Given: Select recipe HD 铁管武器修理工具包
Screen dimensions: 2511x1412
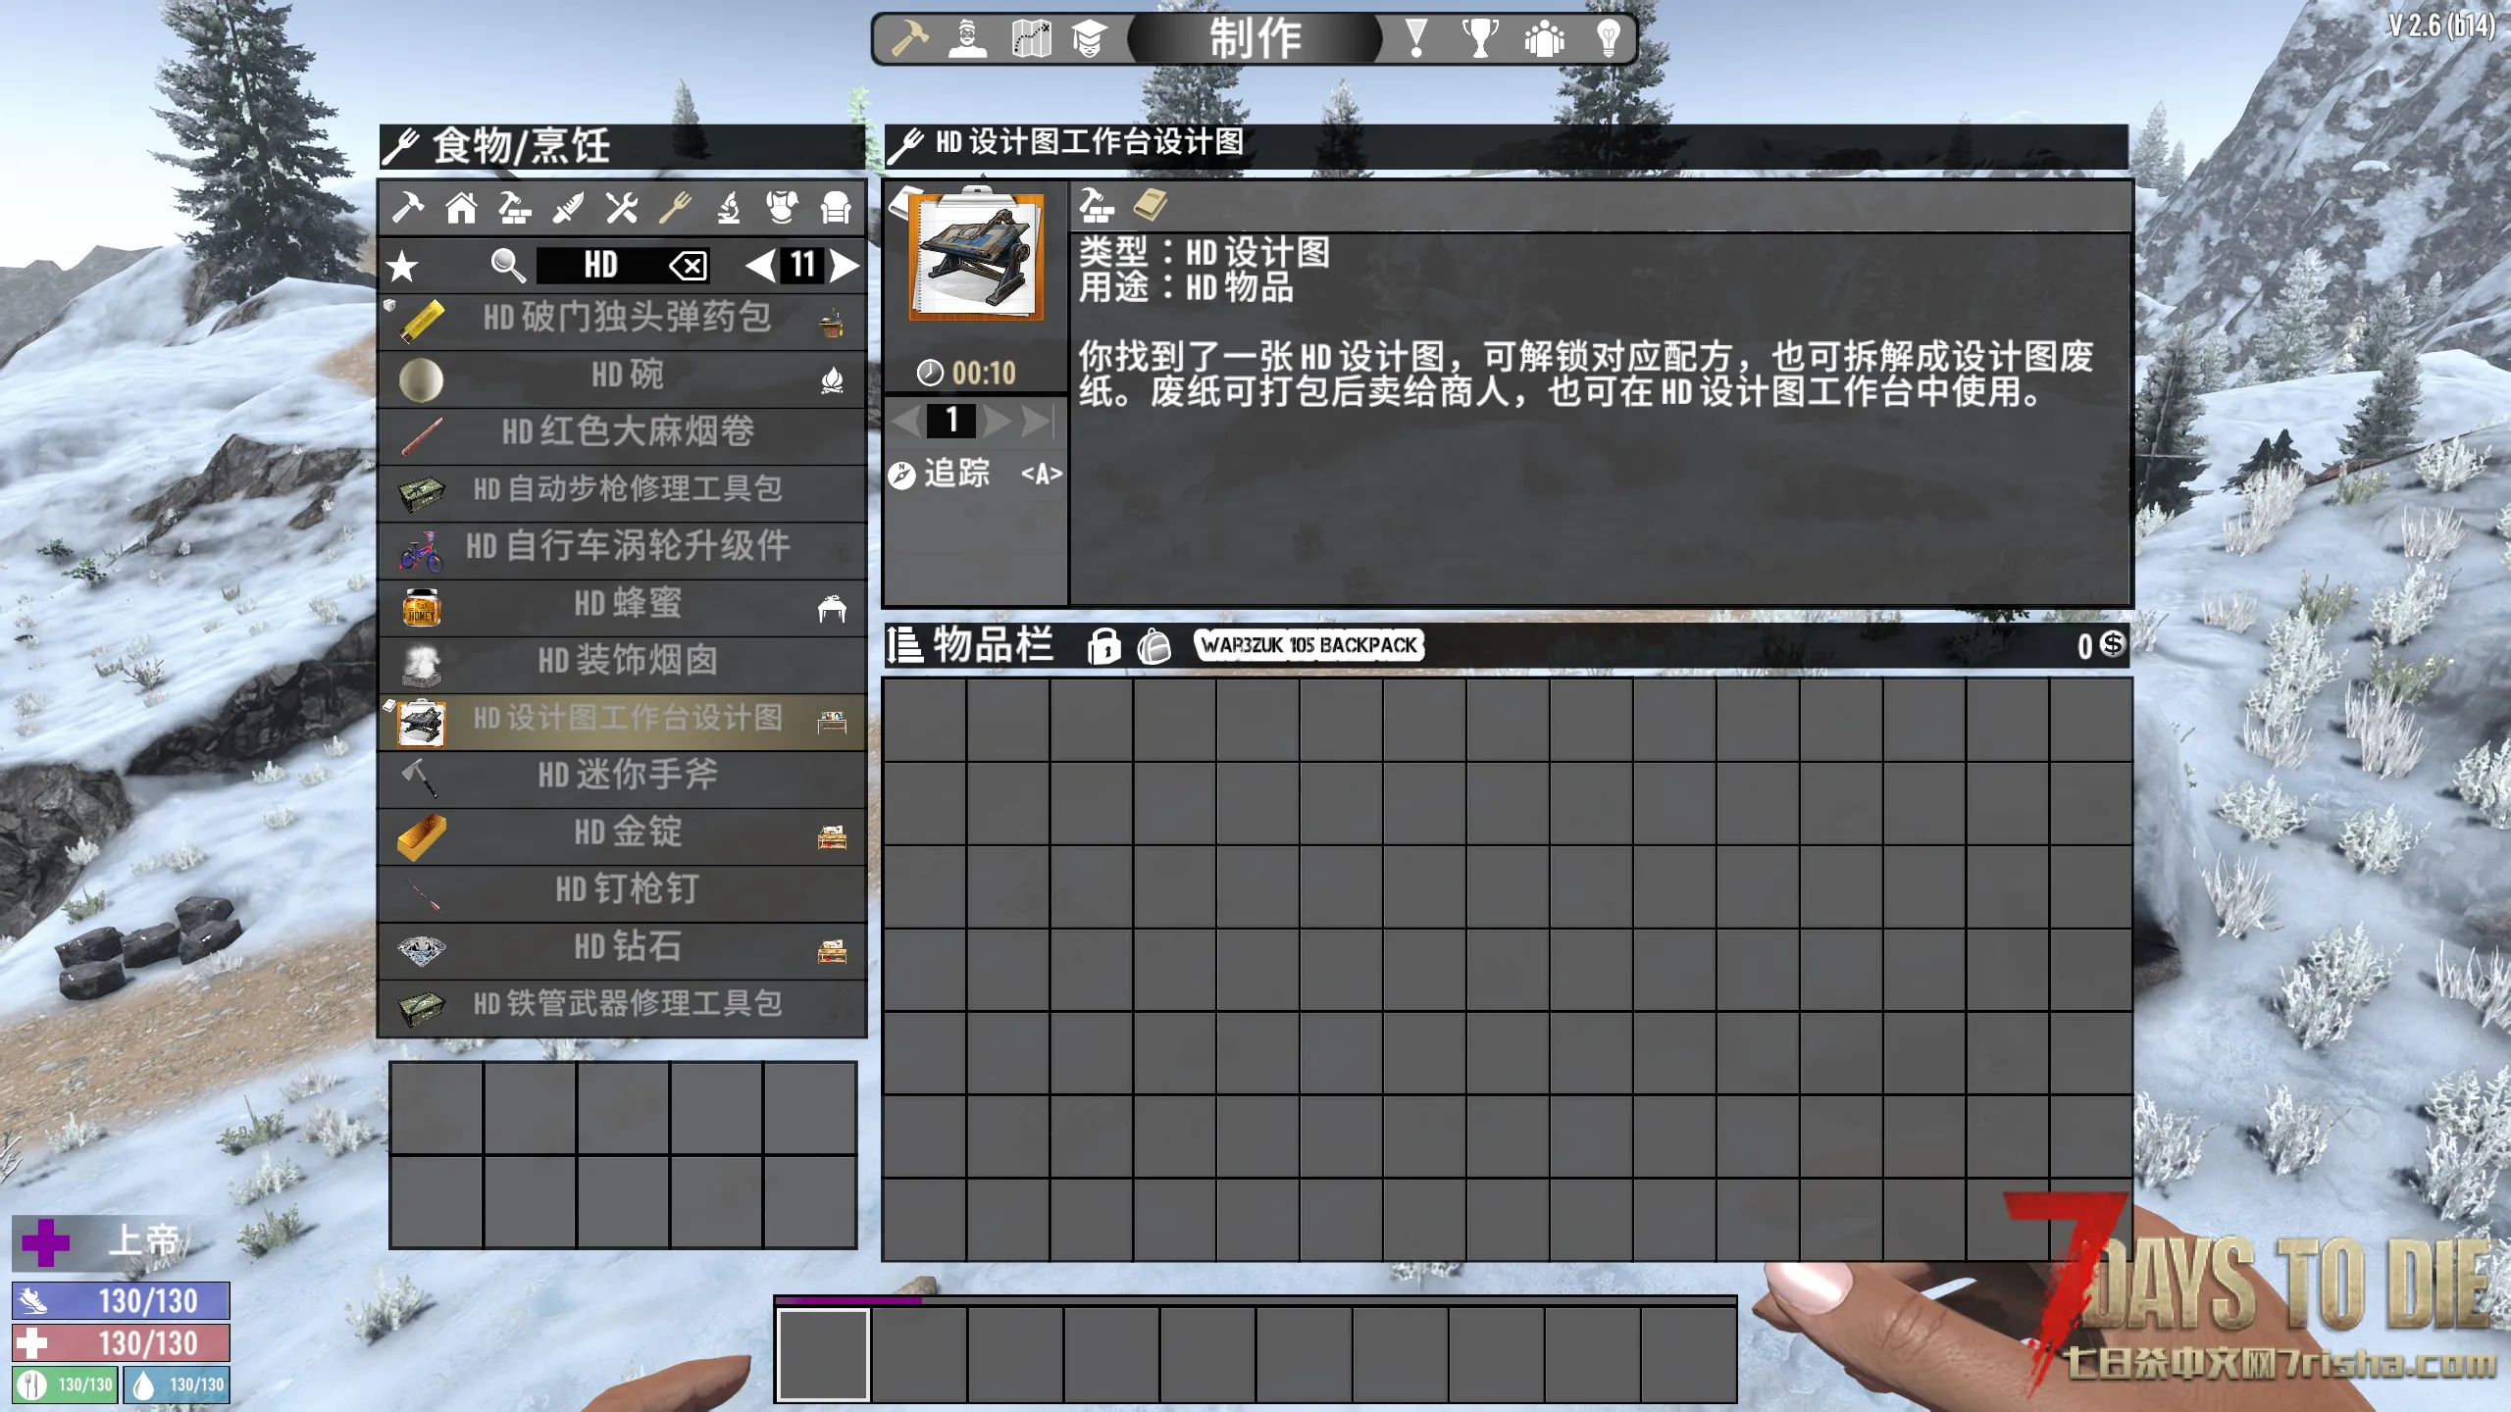Looking at the screenshot, I should (623, 1007).
